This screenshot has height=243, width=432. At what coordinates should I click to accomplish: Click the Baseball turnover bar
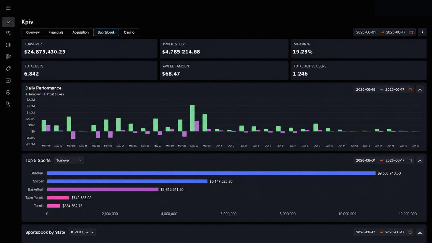[x=211, y=173]
